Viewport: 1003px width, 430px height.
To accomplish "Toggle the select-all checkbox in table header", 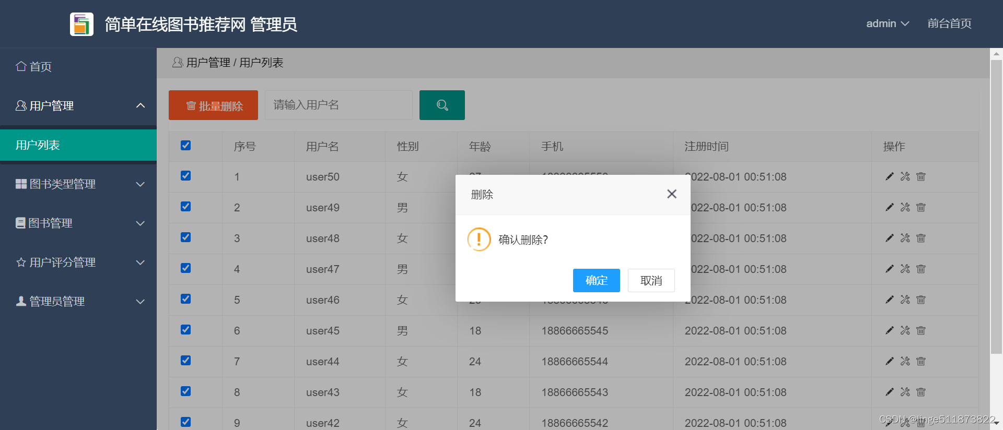I will [185, 146].
